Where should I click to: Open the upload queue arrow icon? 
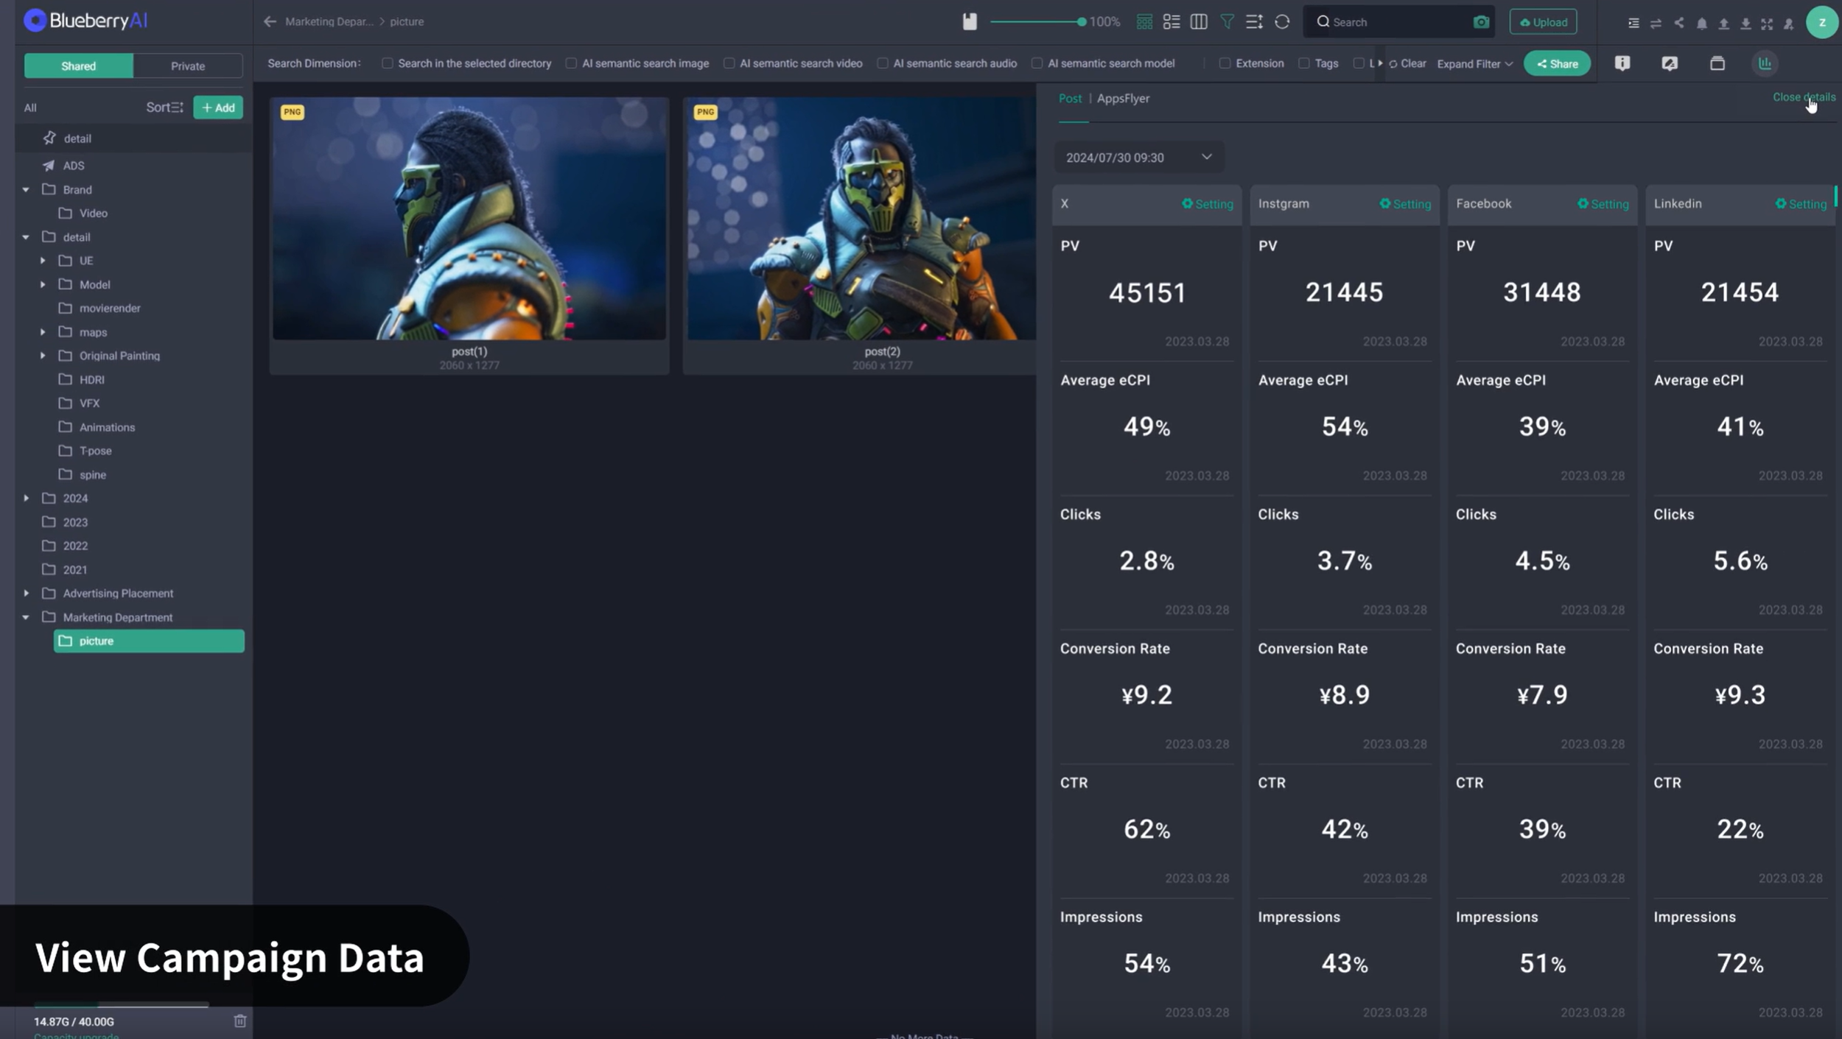(1723, 23)
